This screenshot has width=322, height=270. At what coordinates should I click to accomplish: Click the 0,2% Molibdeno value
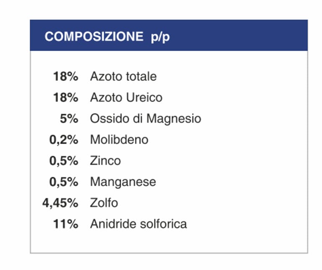(x=64, y=140)
